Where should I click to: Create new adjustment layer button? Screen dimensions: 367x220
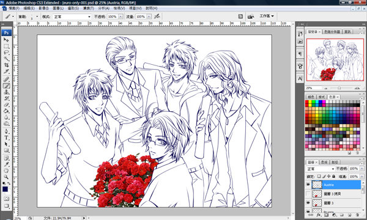tap(334, 215)
